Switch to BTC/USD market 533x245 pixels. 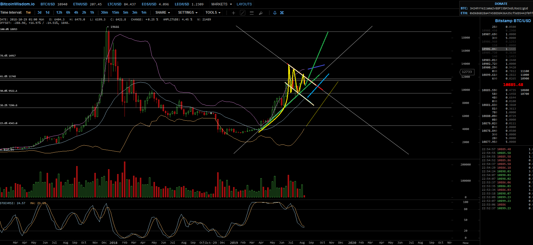click(x=54, y=4)
